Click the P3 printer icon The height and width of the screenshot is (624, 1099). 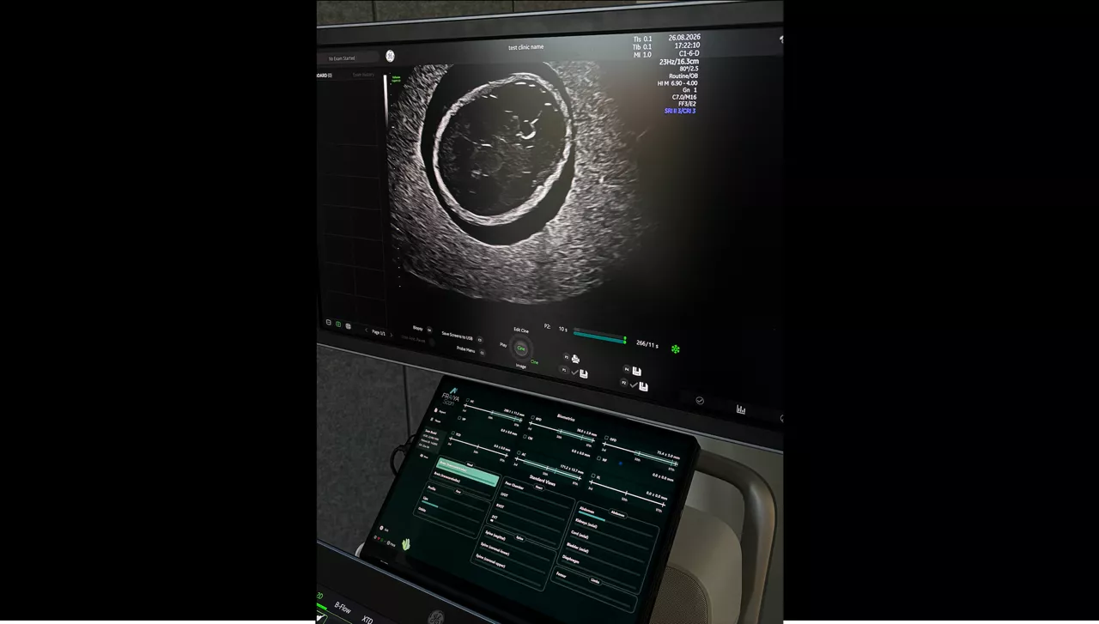tap(575, 359)
